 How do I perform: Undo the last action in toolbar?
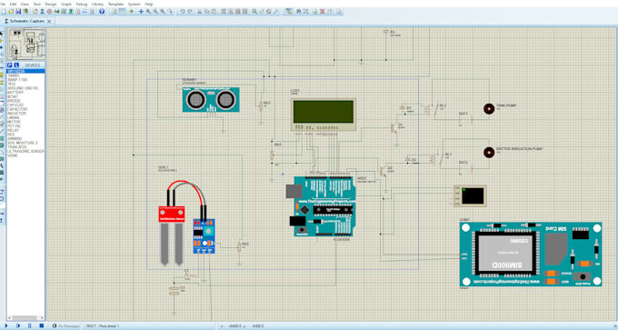(x=182, y=12)
